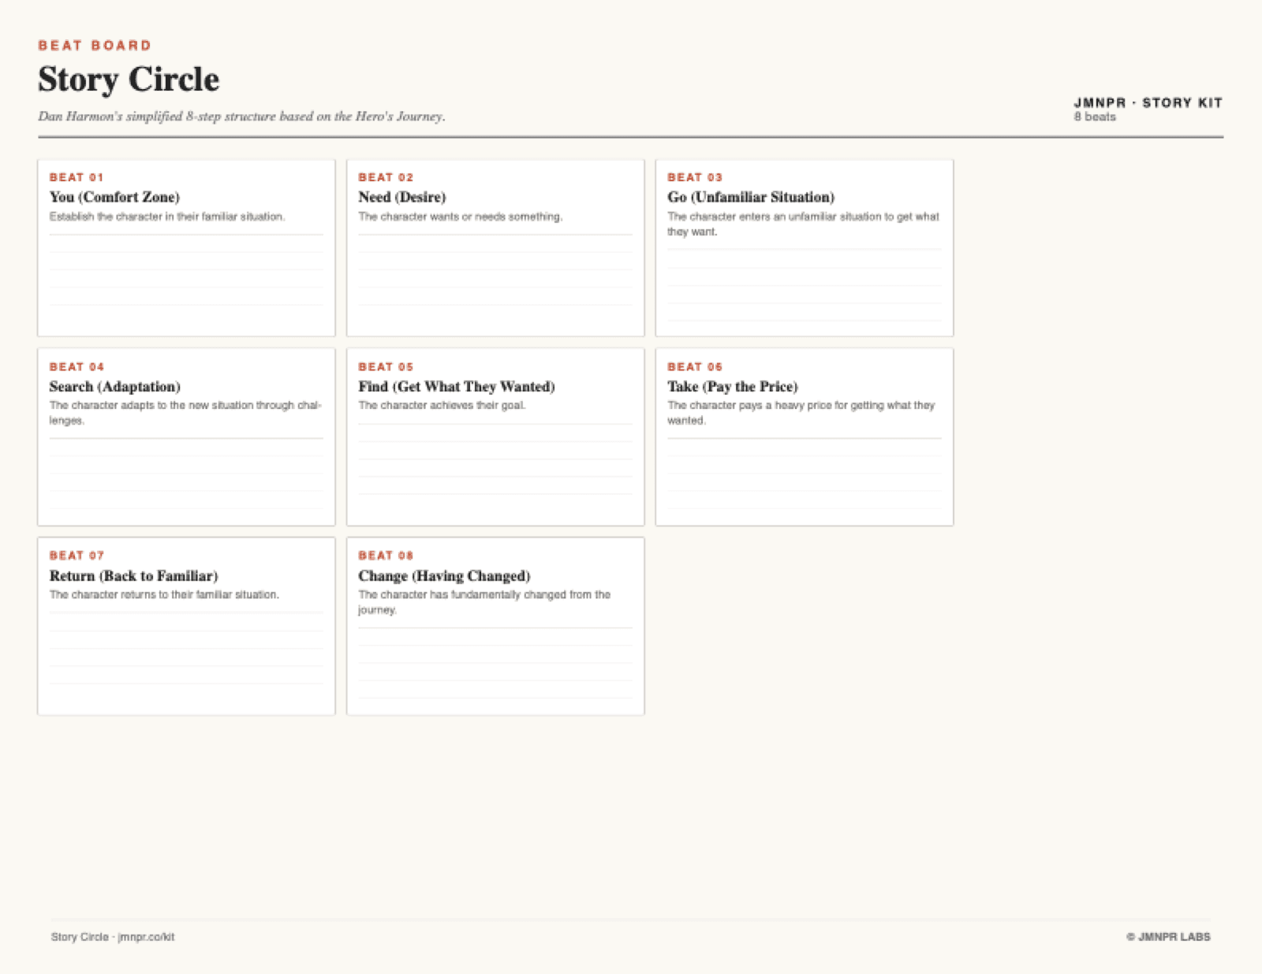Click the 'character wants or needs something' description

point(461,217)
